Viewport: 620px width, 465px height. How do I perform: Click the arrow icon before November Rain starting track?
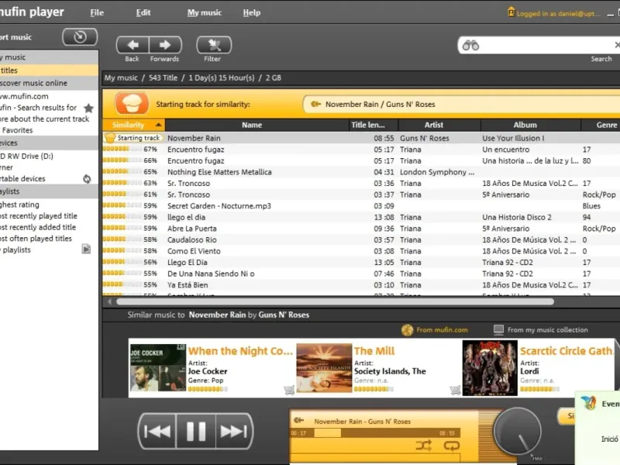tap(315, 105)
